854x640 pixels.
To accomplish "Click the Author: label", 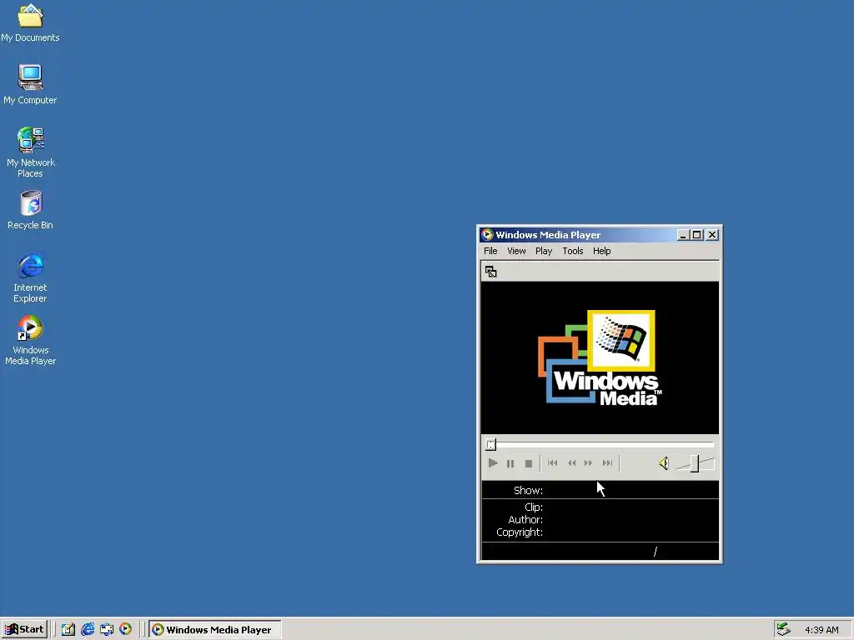I will pyautogui.click(x=525, y=520).
